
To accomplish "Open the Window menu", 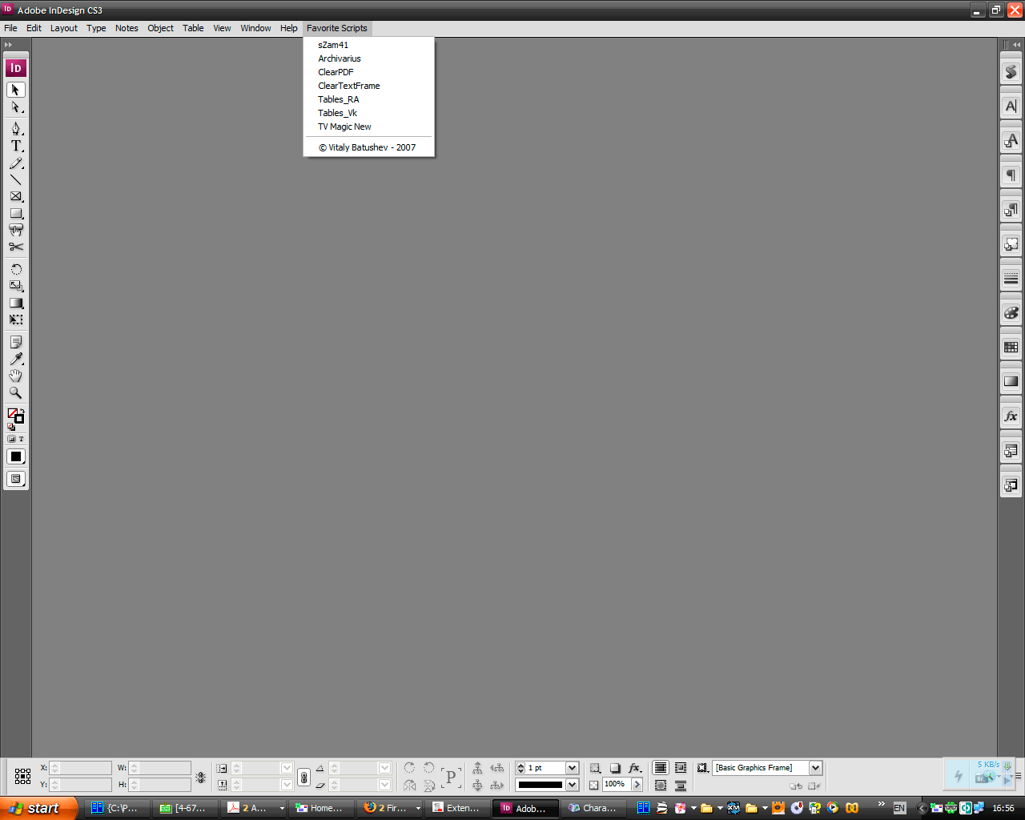I will (255, 28).
